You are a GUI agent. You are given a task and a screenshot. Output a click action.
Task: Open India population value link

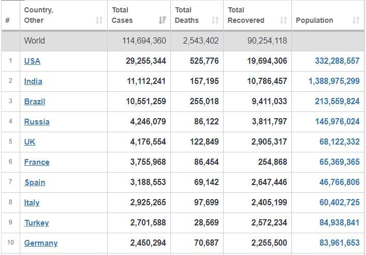pos(334,81)
